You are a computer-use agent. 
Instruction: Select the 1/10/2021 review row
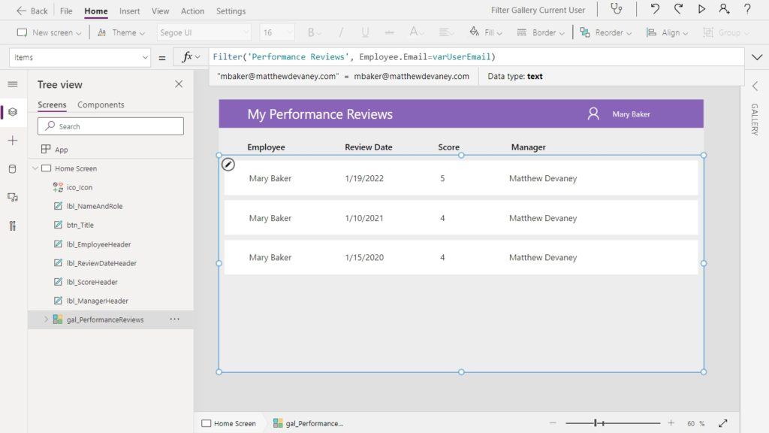click(461, 218)
